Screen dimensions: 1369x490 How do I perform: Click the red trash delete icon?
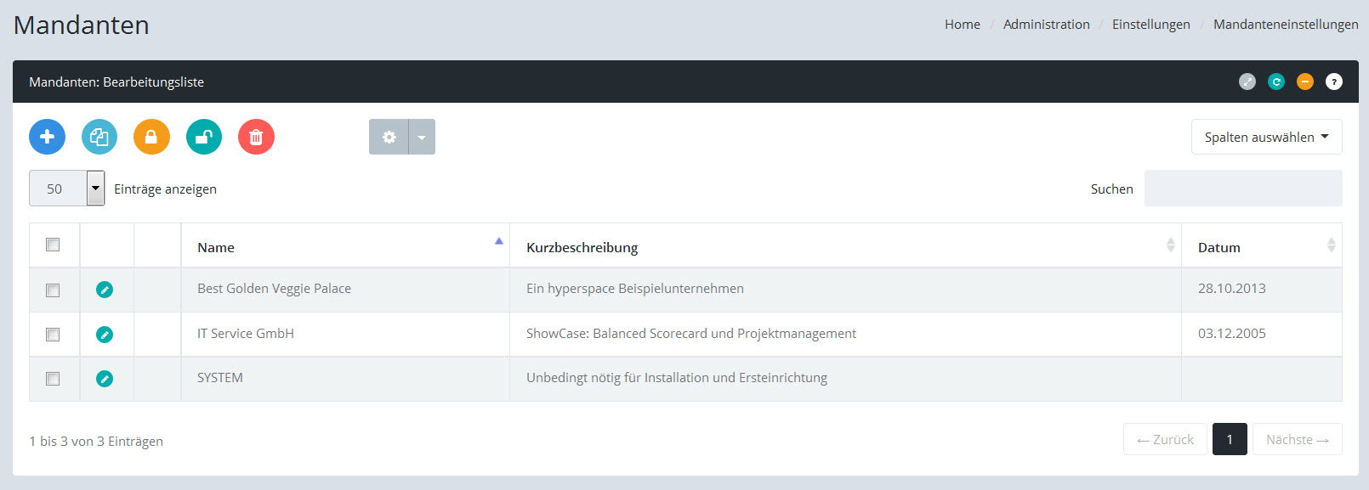pyautogui.click(x=256, y=137)
